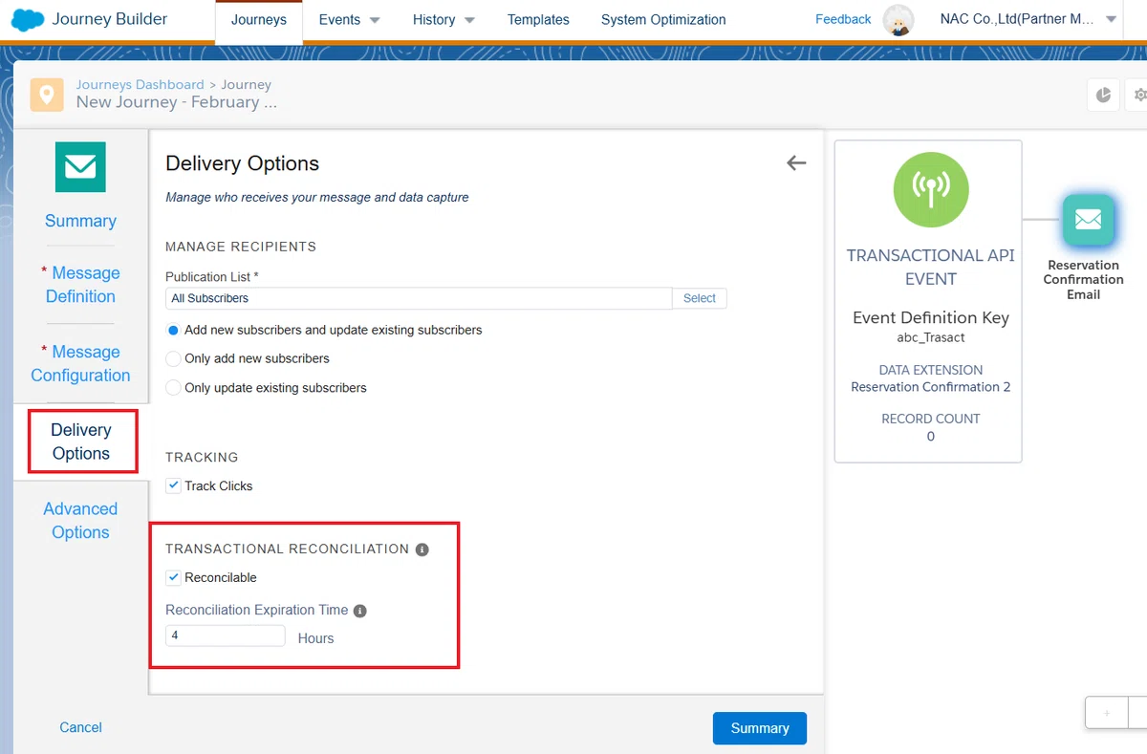Click the Cancel link
This screenshot has height=754, width=1147.
click(x=80, y=727)
